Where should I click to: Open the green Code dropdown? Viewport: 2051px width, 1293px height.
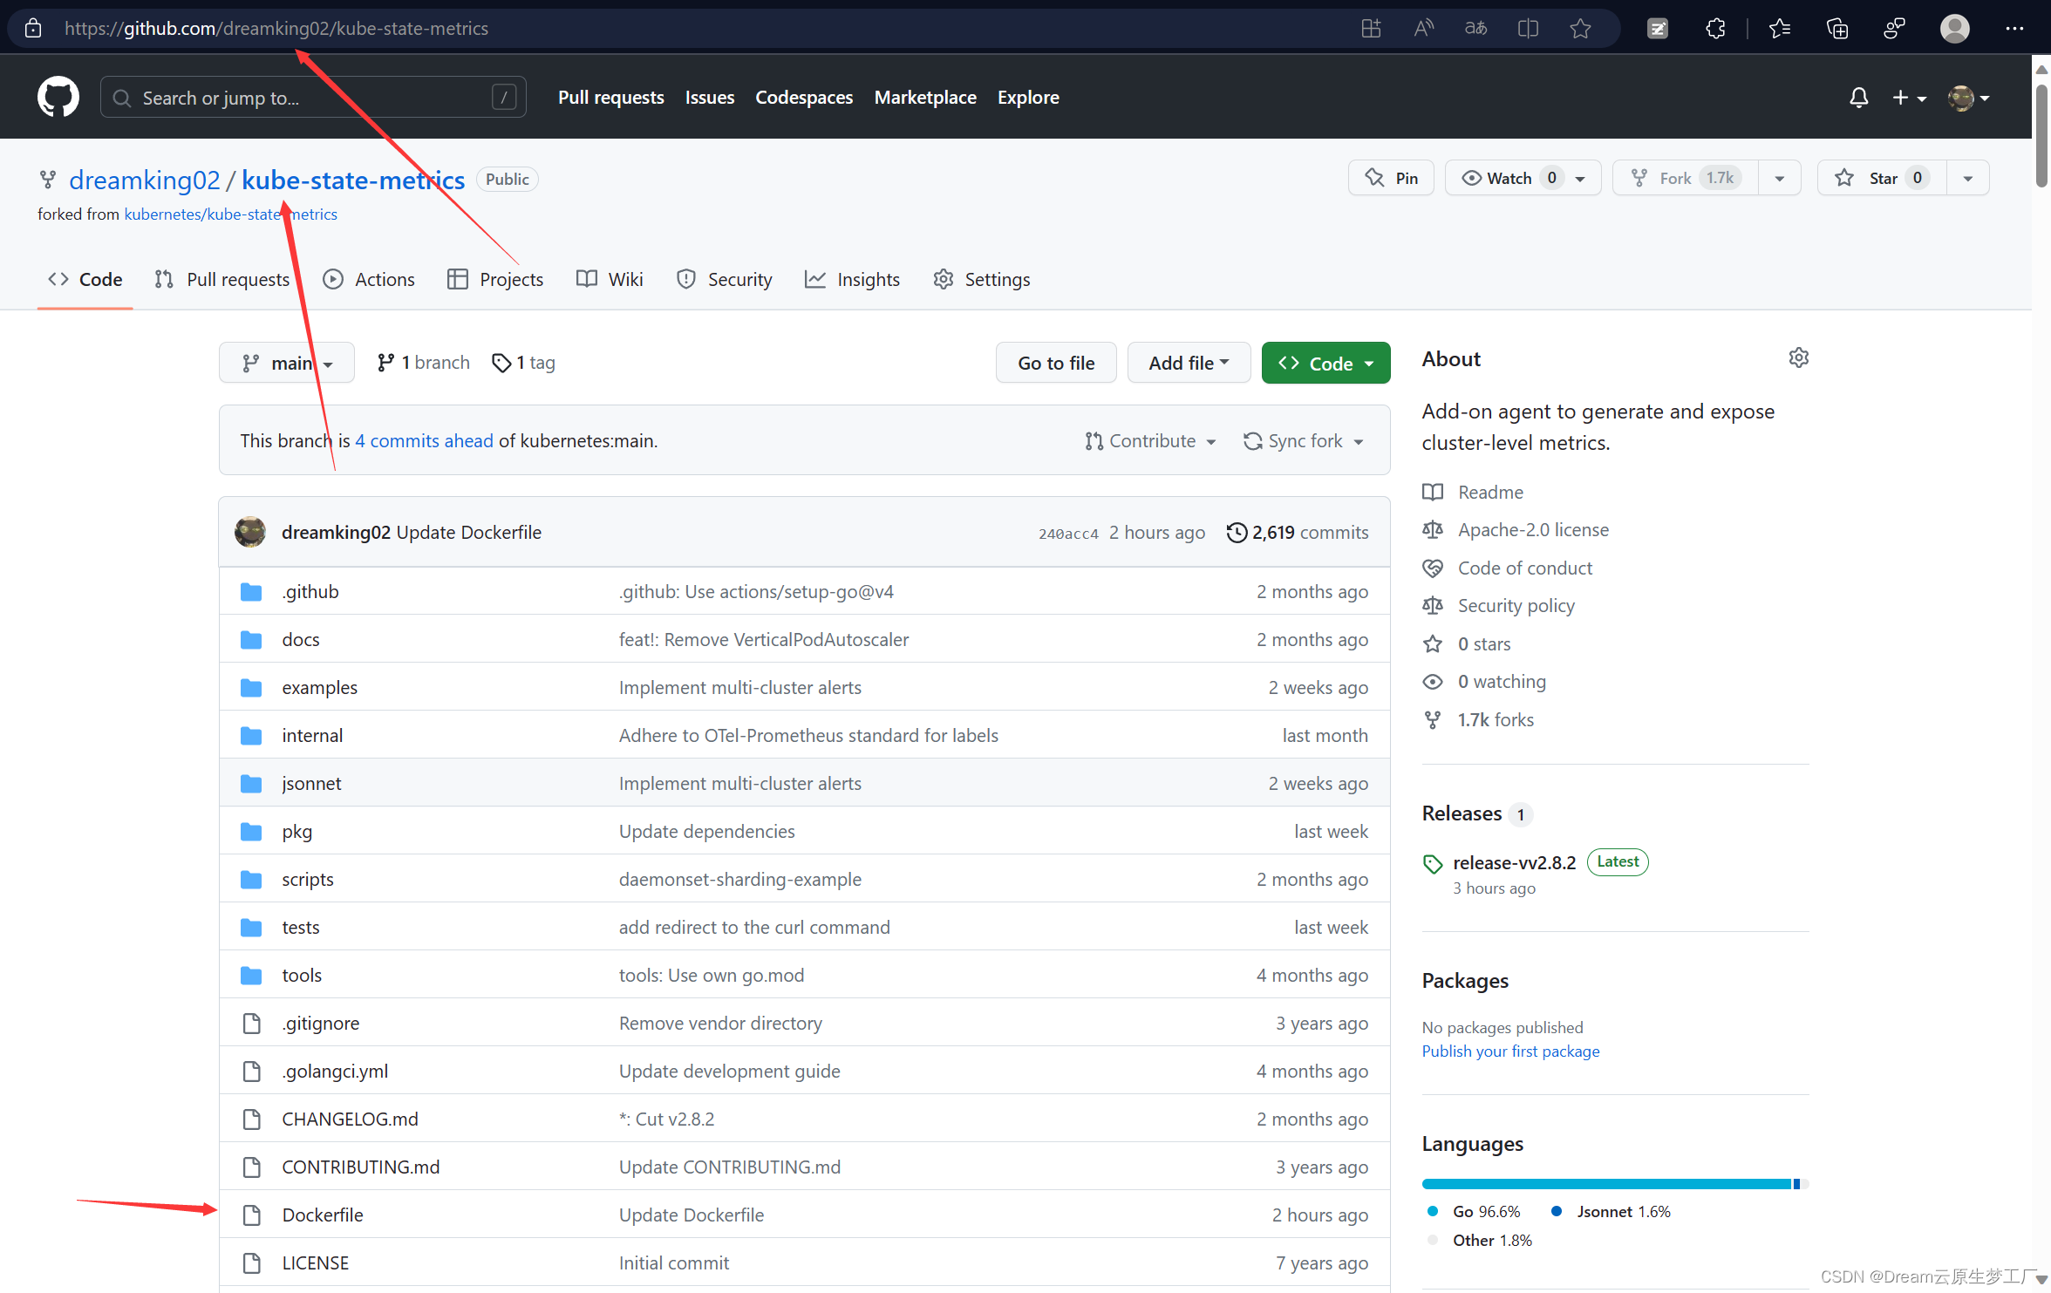point(1325,363)
